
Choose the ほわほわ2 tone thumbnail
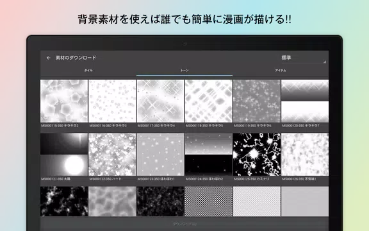click(x=208, y=155)
